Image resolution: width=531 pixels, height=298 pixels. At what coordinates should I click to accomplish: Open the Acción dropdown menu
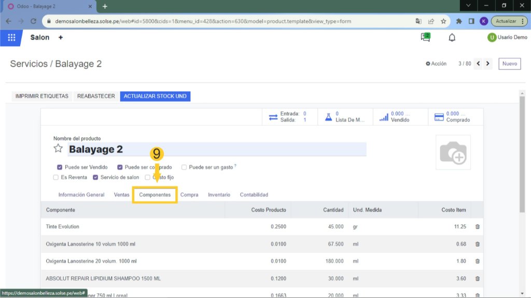[x=436, y=64]
